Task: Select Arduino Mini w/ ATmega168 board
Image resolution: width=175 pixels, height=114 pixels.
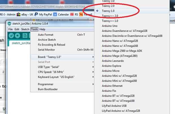Action: 132,81
